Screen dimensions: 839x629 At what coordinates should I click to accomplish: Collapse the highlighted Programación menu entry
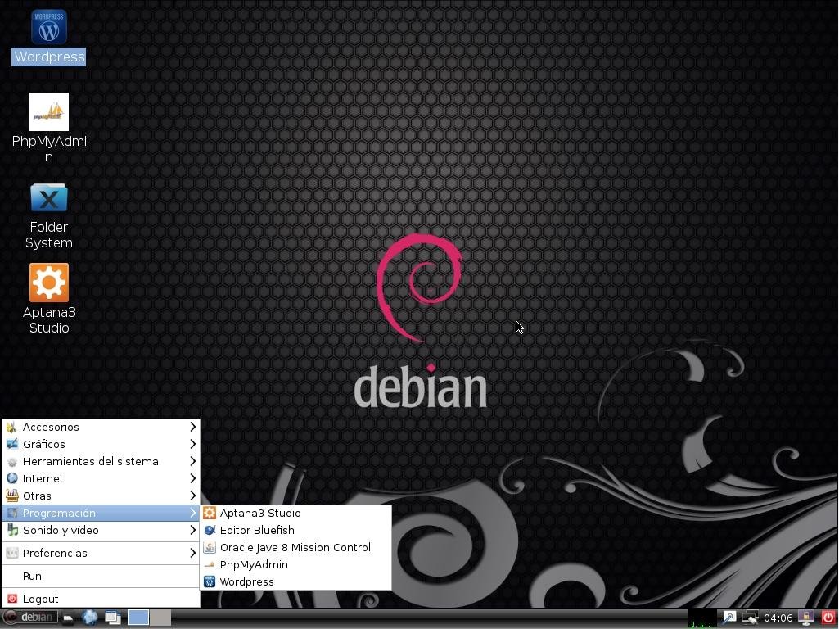101,513
